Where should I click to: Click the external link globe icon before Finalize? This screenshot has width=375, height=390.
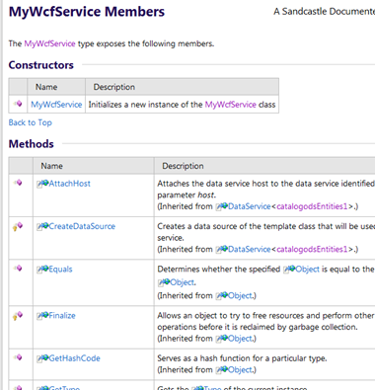pos(42,316)
